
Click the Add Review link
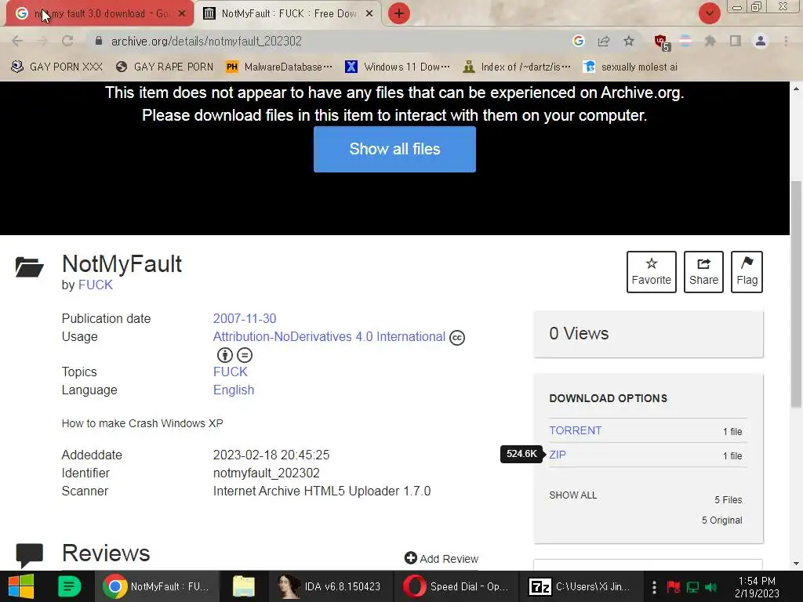[441, 558]
